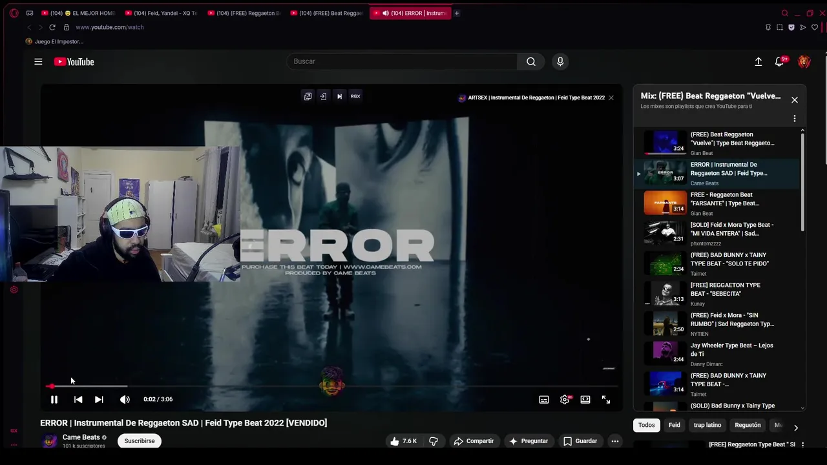Open the ARTSEX suggested video title
Viewport: 827px width, 465px height.
536,98
